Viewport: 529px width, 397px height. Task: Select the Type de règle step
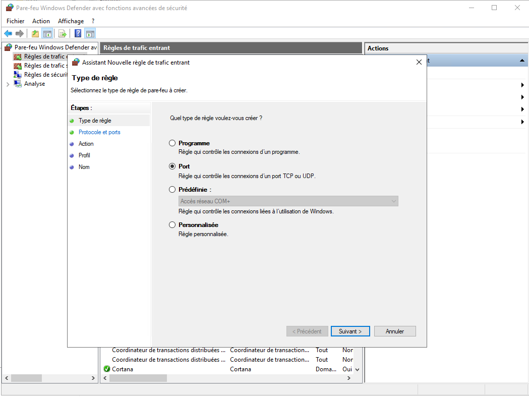(x=95, y=121)
